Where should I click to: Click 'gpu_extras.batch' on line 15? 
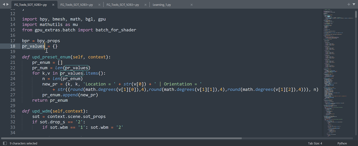click(55, 30)
